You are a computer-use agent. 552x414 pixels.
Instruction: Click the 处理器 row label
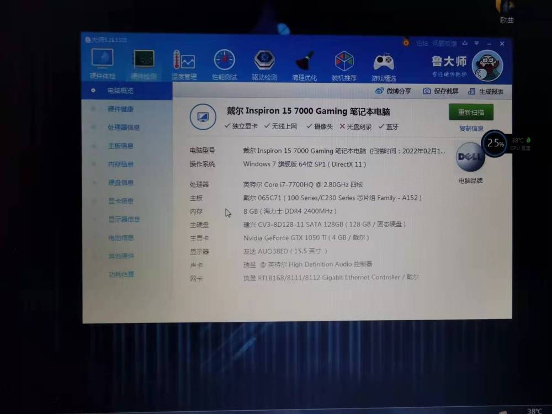click(x=199, y=184)
